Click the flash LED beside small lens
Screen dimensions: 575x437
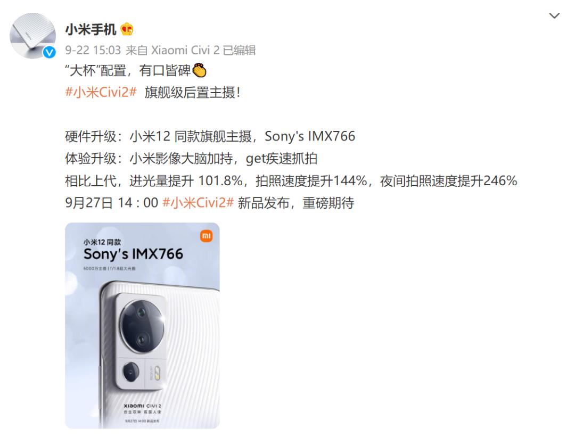(x=157, y=373)
